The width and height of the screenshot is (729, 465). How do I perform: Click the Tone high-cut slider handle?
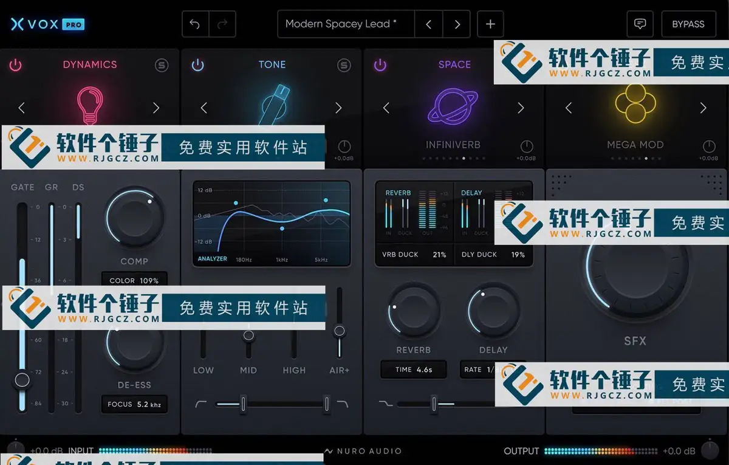point(326,404)
